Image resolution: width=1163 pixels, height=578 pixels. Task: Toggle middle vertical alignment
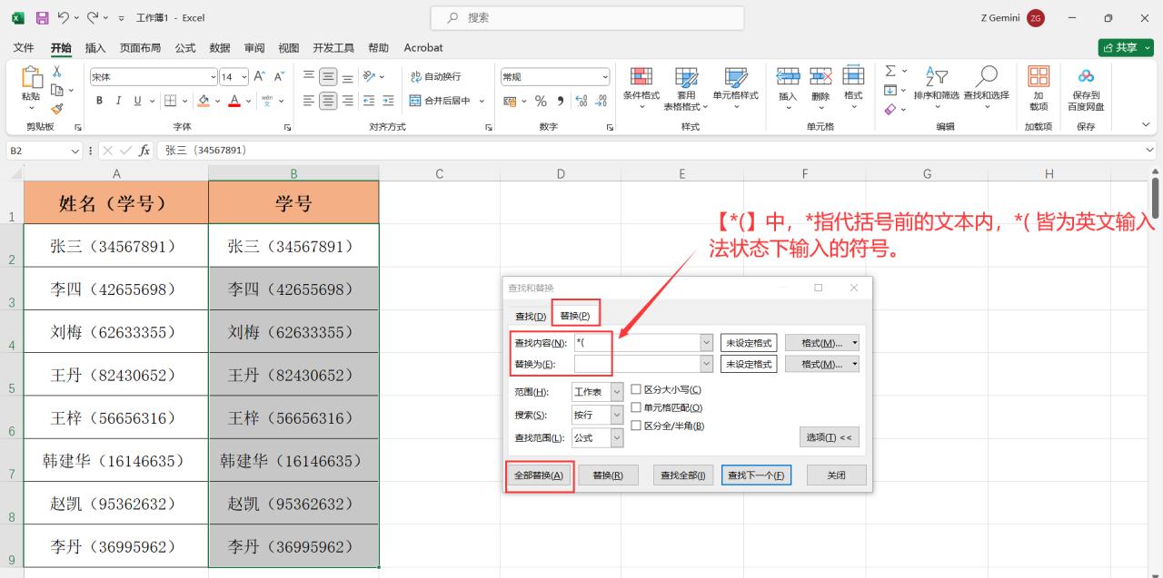pyautogui.click(x=328, y=77)
